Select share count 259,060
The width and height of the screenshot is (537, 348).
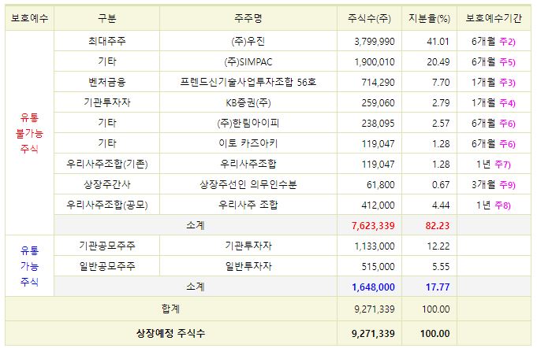pyautogui.click(x=378, y=103)
